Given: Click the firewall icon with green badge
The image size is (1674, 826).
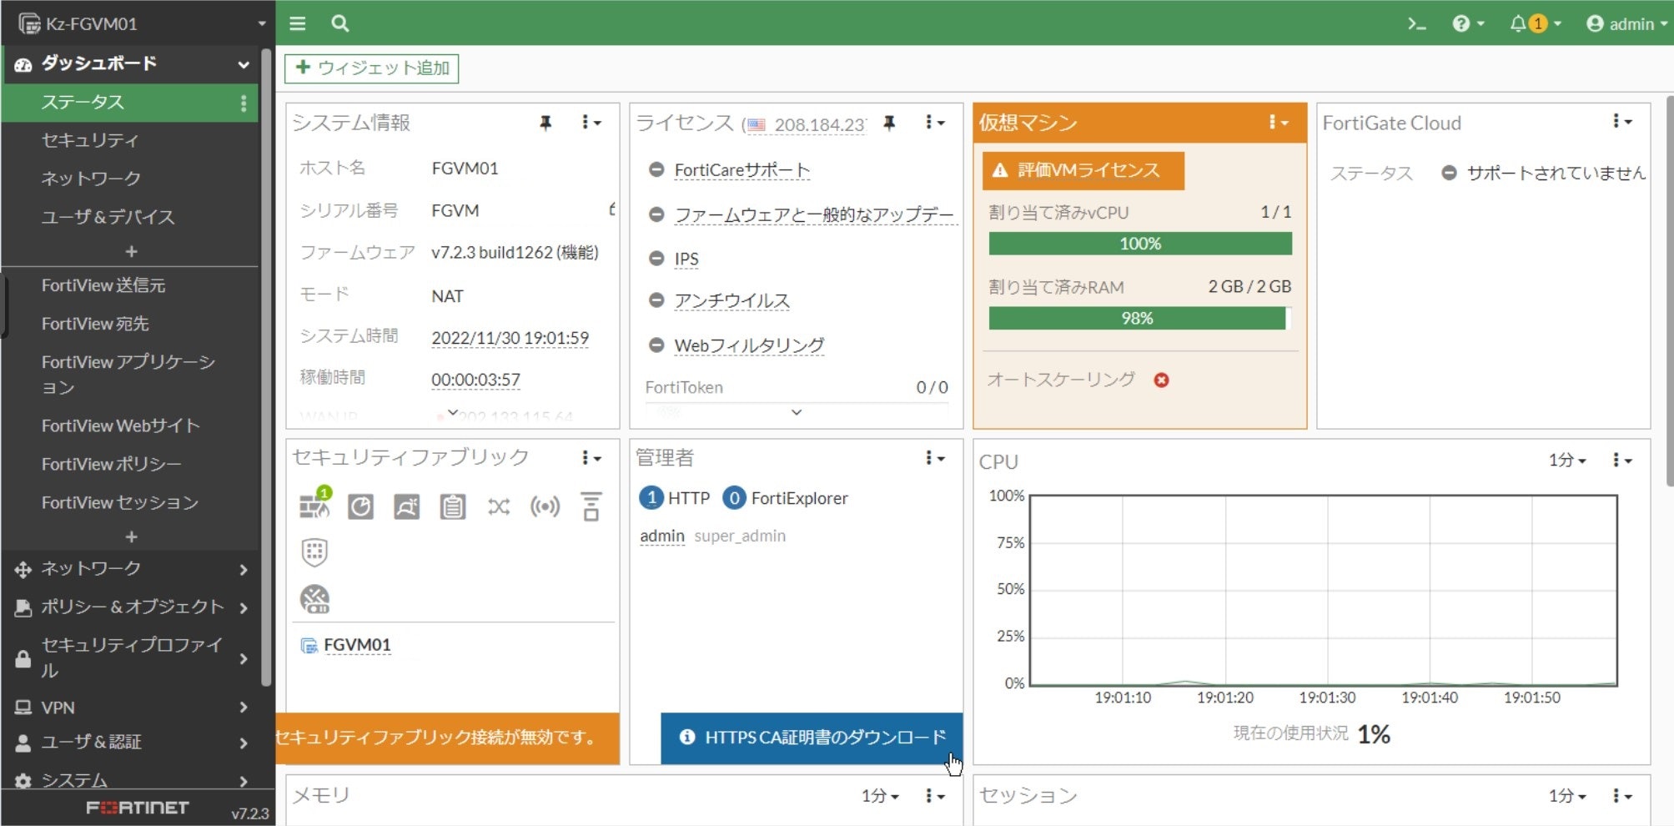Looking at the screenshot, I should point(315,505).
